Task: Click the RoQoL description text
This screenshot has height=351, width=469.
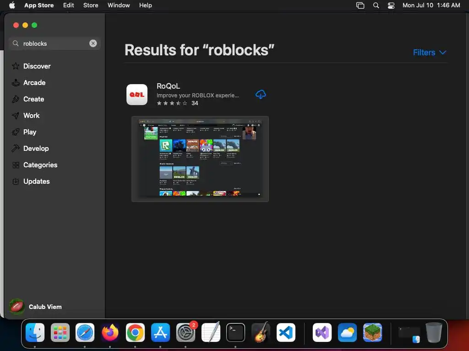Action: [198, 95]
